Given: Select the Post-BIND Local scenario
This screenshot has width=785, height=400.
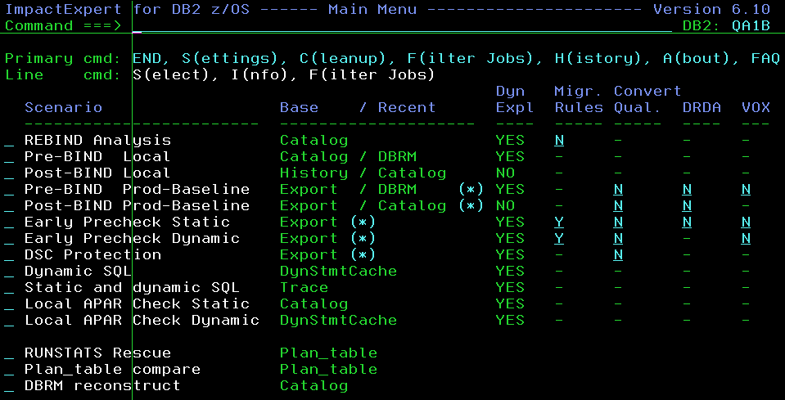Looking at the screenshot, I should tap(9, 173).
